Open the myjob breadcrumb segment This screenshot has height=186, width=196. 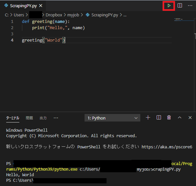coord(73,15)
